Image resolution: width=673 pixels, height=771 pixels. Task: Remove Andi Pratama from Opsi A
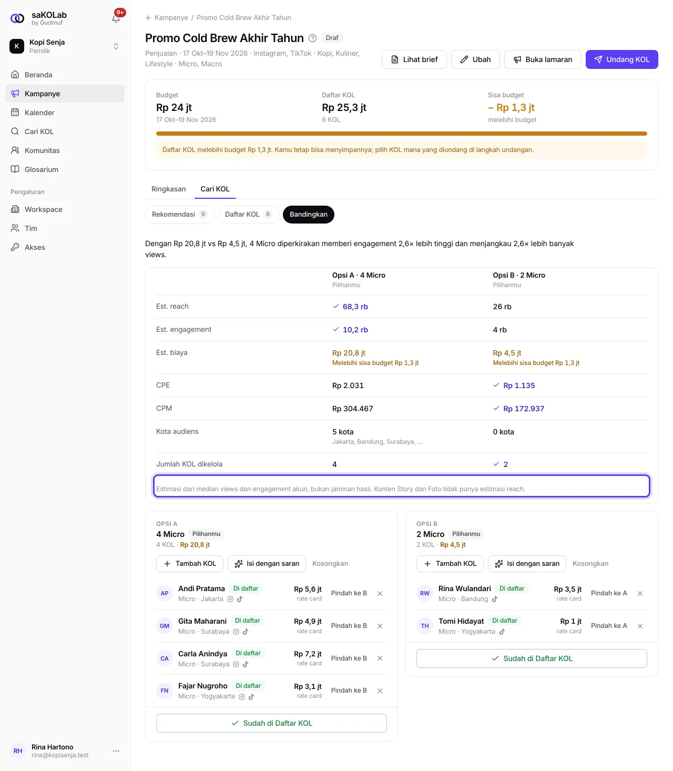tap(380, 593)
